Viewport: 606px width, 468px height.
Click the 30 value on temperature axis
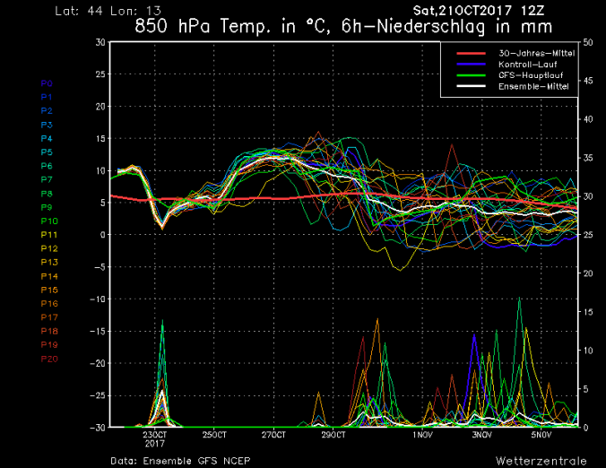[x=98, y=42]
